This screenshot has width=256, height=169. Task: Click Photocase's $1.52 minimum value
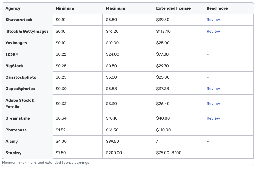(60, 130)
